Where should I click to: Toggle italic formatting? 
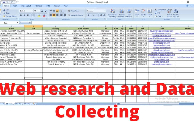click(24, 15)
